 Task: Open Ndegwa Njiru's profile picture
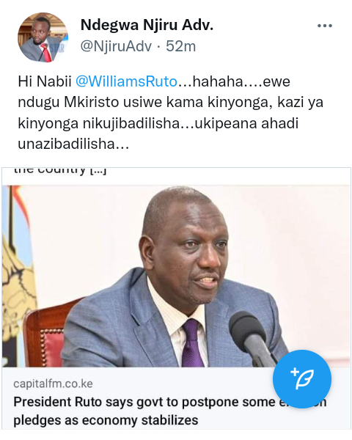tap(43, 37)
